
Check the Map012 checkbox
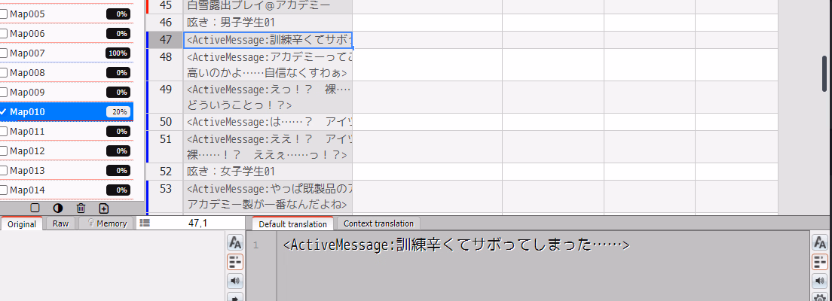click(4, 151)
